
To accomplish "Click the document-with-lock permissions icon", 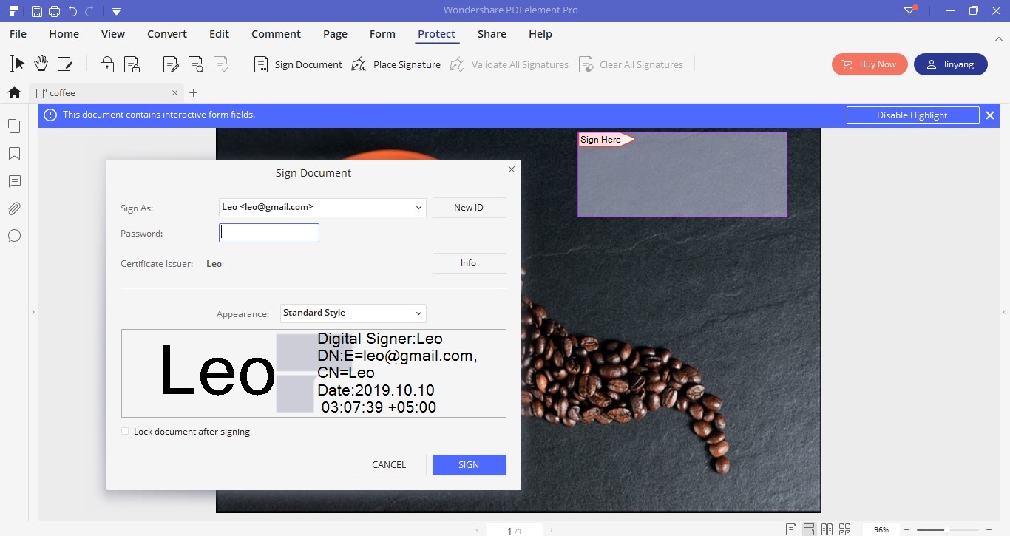I will tap(132, 64).
